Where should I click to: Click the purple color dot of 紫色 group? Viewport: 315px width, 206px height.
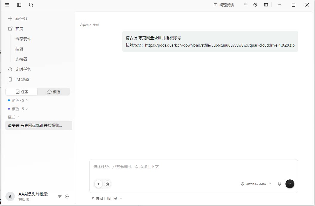click(x=9, y=109)
